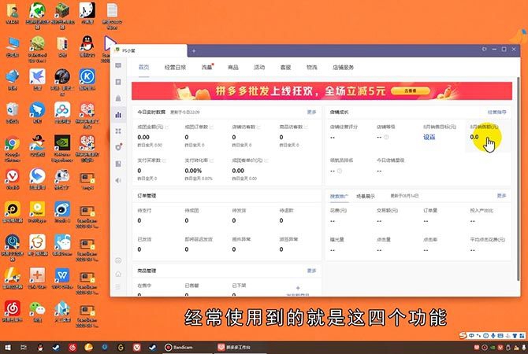The width and height of the screenshot is (528, 354).
Task: Open the WPS Office desktop icon
Action: click(62, 278)
